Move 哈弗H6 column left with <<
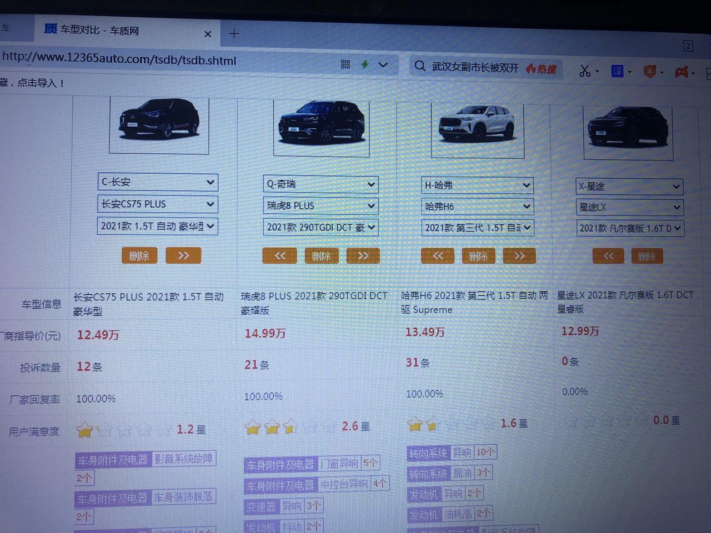The width and height of the screenshot is (711, 533). pyautogui.click(x=438, y=255)
